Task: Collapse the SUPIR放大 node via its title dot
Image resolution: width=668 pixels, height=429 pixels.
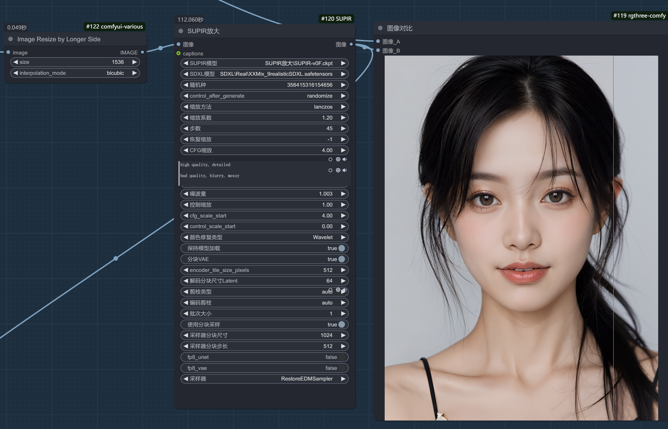Action: point(181,31)
